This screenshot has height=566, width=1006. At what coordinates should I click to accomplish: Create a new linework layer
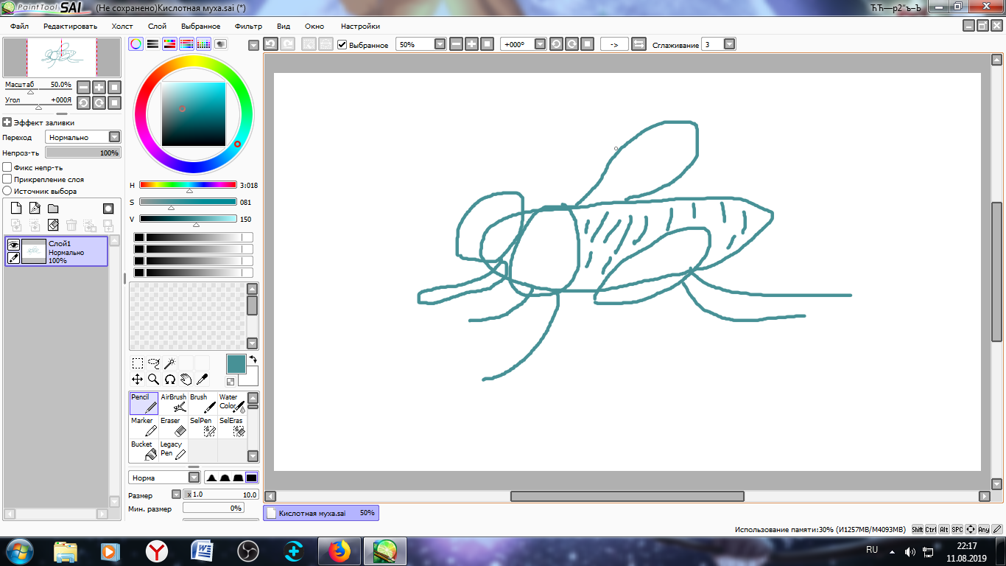(35, 209)
